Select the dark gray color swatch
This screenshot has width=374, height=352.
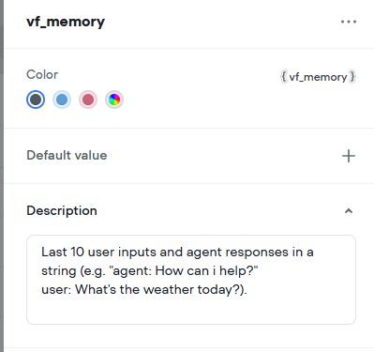pyautogui.click(x=36, y=99)
